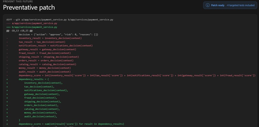Click added line "dependency_score = sum(int(result['score'])"
The image size is (259, 127).
pos(71,124)
